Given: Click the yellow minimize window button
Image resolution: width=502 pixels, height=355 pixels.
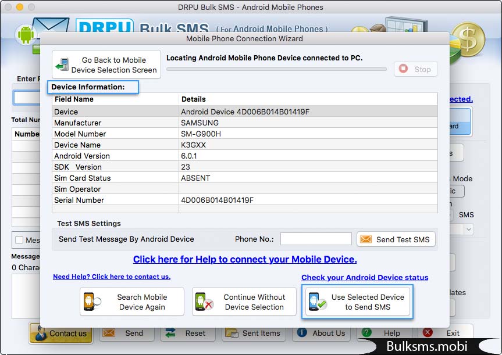Looking at the screenshot, I should point(20,7).
